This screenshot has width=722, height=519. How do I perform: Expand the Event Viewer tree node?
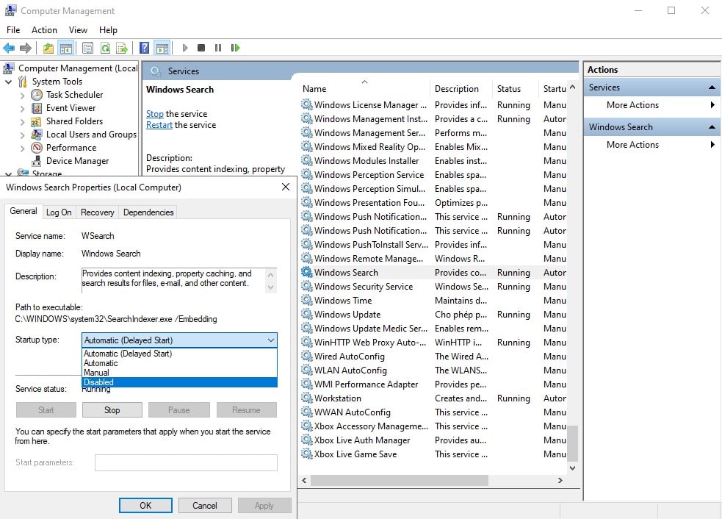23,109
